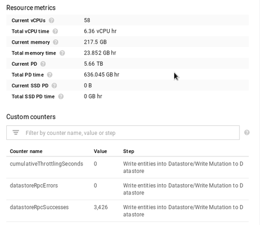This screenshot has width=260, height=225.
Task: Open help icon beside Current SSD PD
Action: pos(54,86)
